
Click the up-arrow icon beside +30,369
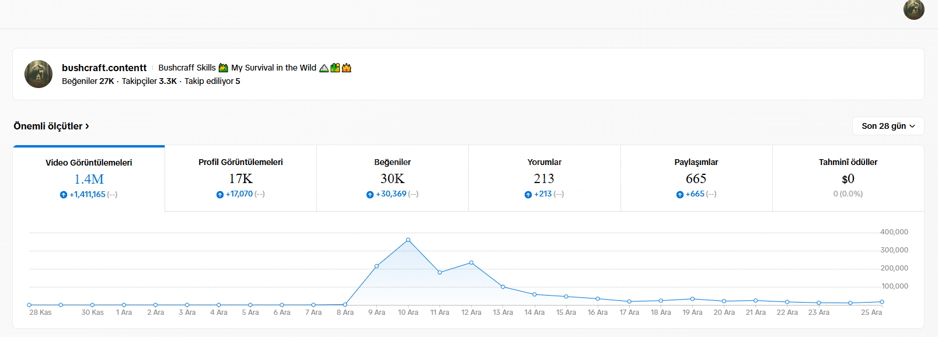coord(370,194)
